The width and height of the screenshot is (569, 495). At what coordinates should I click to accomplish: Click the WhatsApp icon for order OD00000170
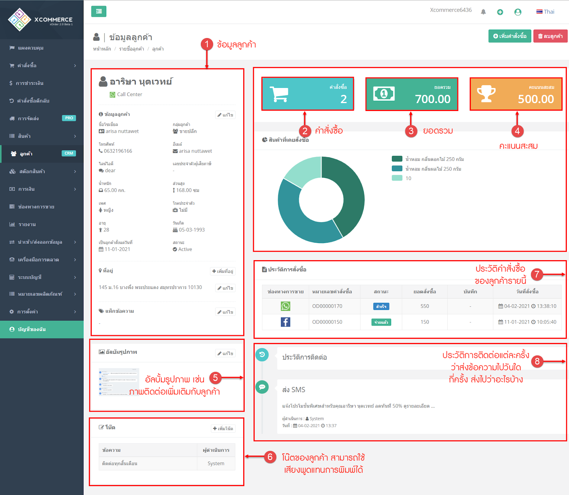click(285, 306)
